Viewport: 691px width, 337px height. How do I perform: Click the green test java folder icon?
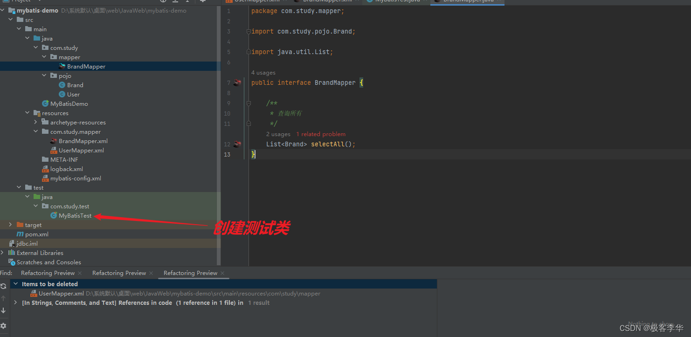point(37,197)
